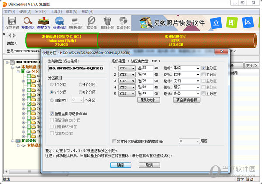The image size is (262, 184).
Task: Click size field of partition 5 (49 GB)
Action: (x=148, y=94)
